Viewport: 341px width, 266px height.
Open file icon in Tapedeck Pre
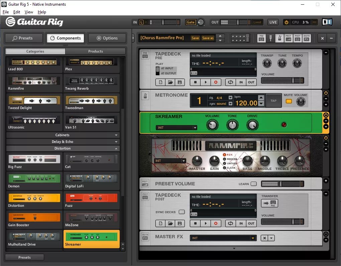tap(170, 82)
